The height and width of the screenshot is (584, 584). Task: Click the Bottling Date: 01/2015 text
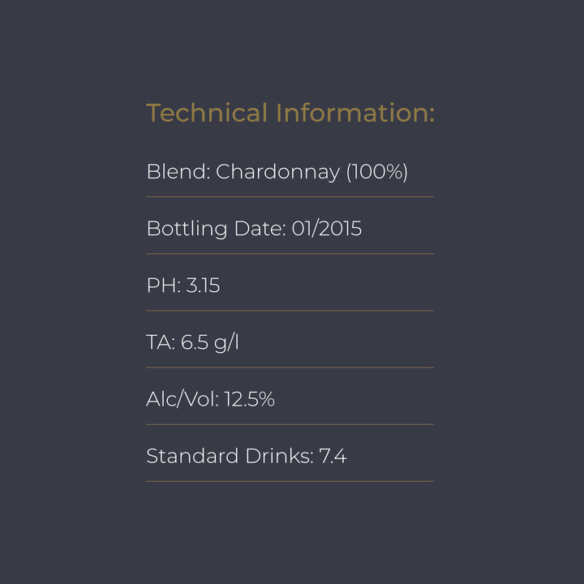point(254,229)
